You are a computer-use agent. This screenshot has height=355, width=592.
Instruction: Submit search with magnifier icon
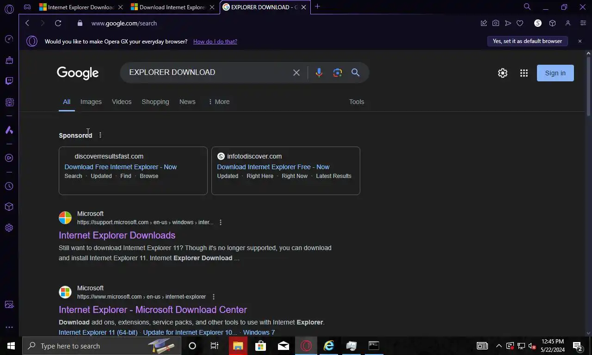coord(355,73)
